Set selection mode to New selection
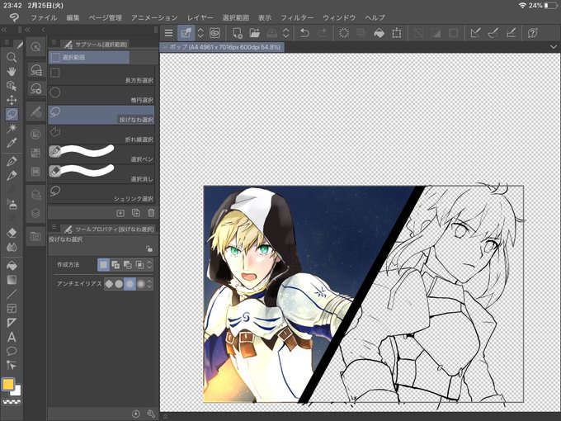This screenshot has width=561, height=421. [x=103, y=264]
